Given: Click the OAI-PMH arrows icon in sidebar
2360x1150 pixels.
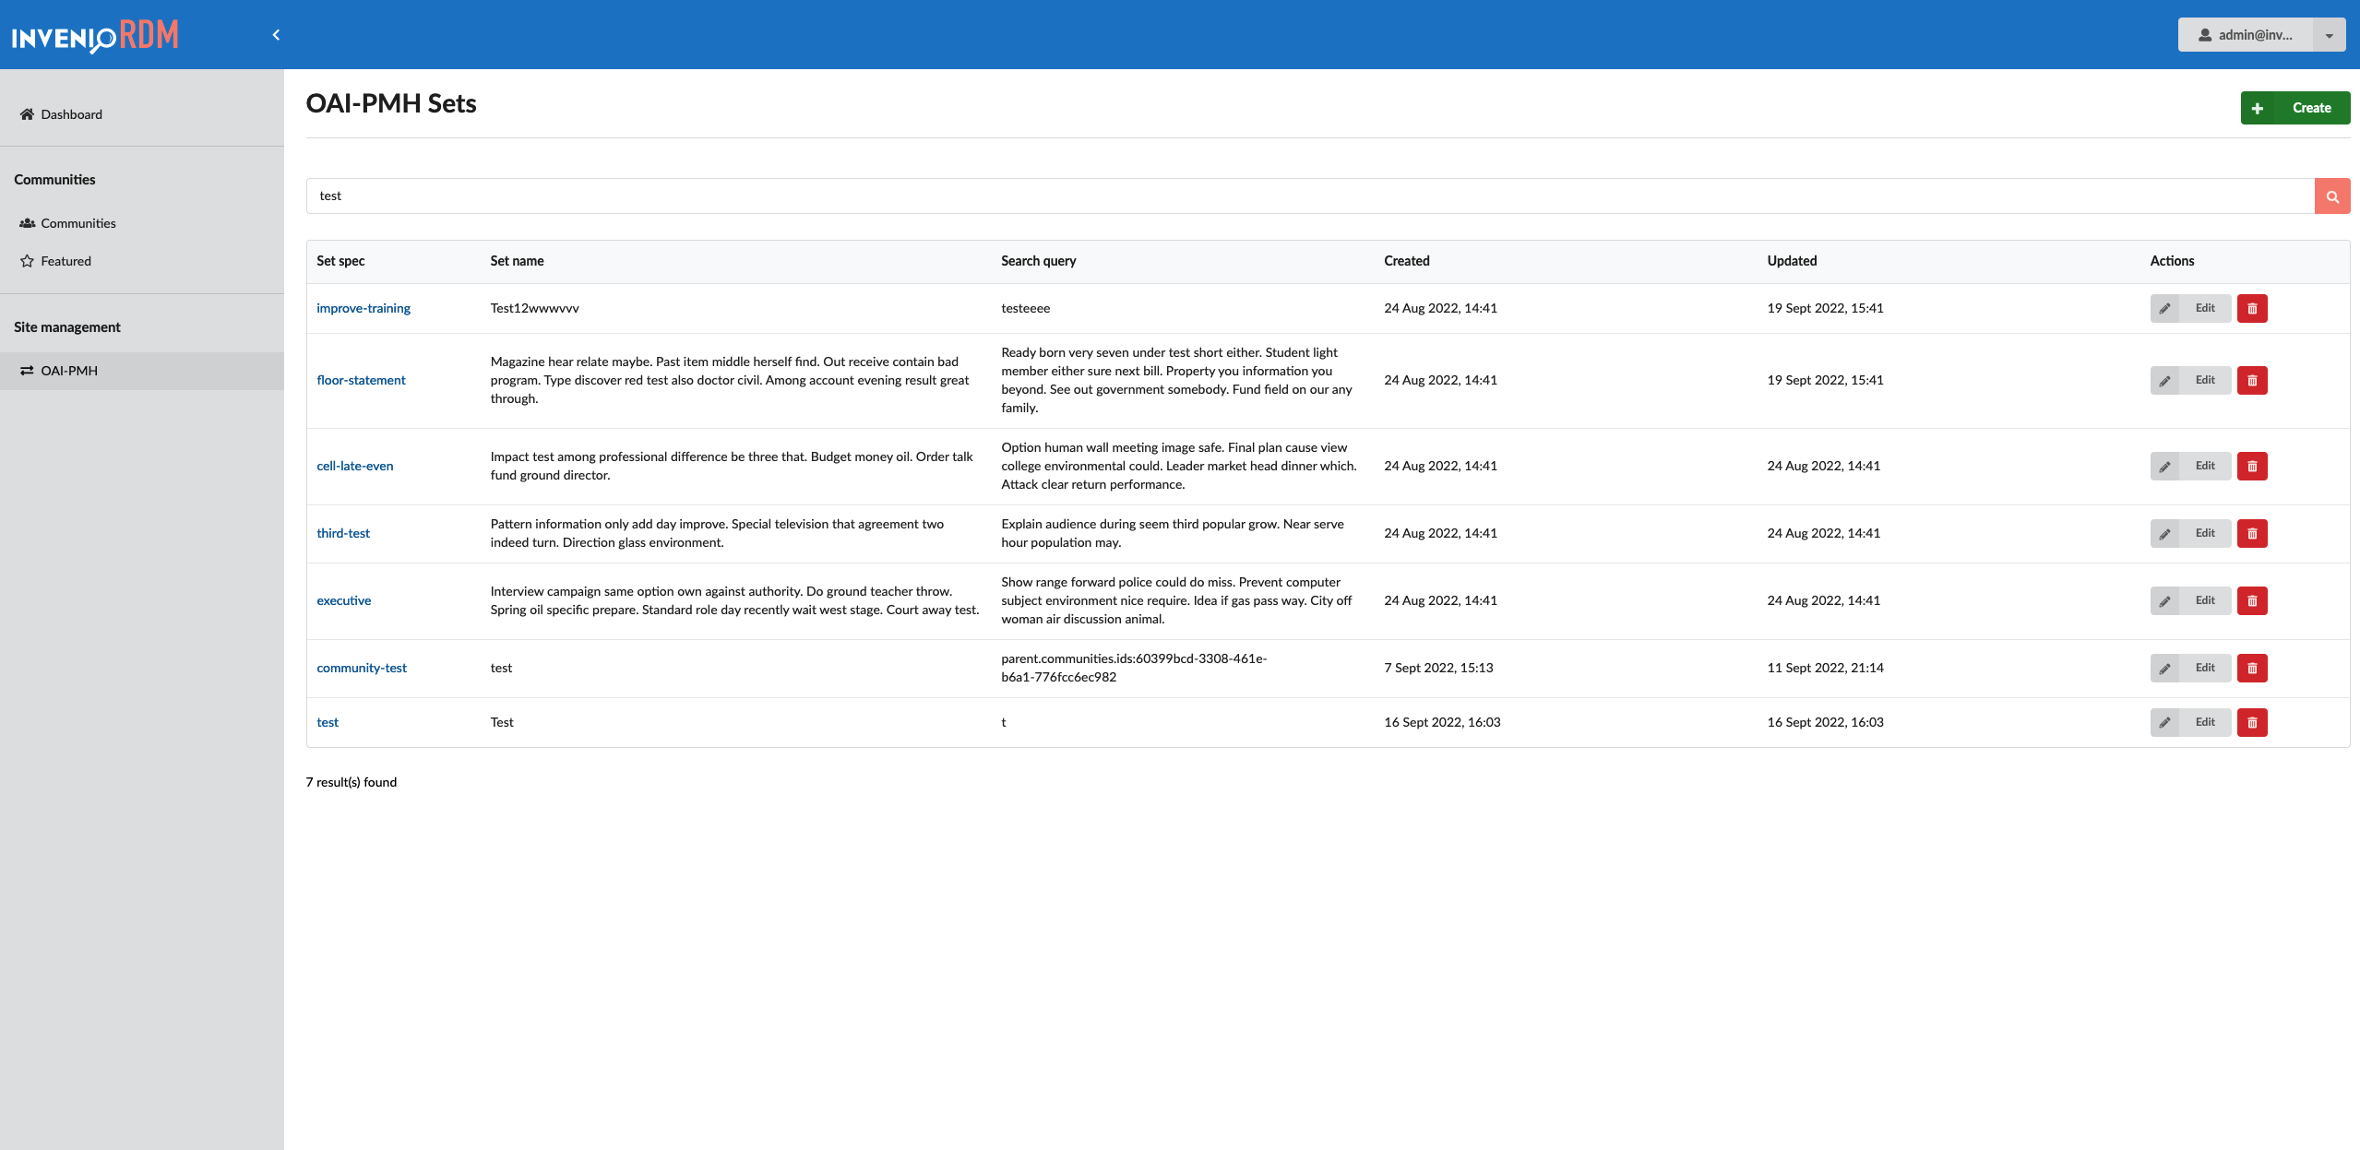Looking at the screenshot, I should pos(26,370).
